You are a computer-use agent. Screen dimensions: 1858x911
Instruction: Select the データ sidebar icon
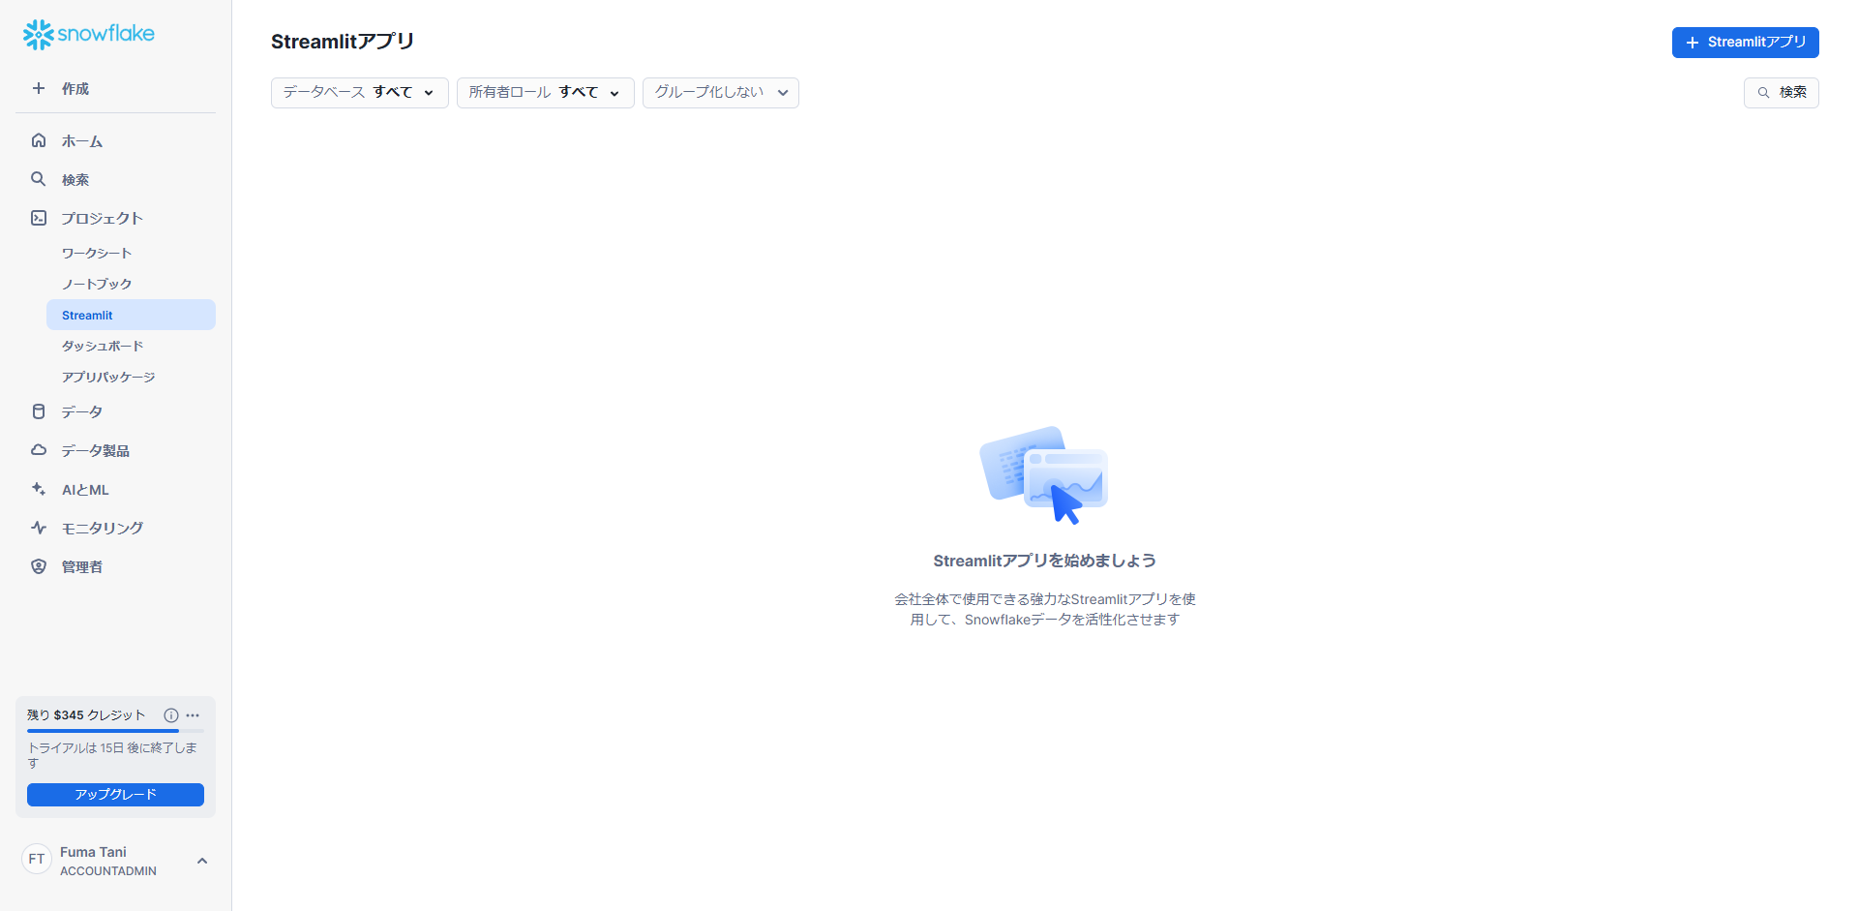click(39, 410)
